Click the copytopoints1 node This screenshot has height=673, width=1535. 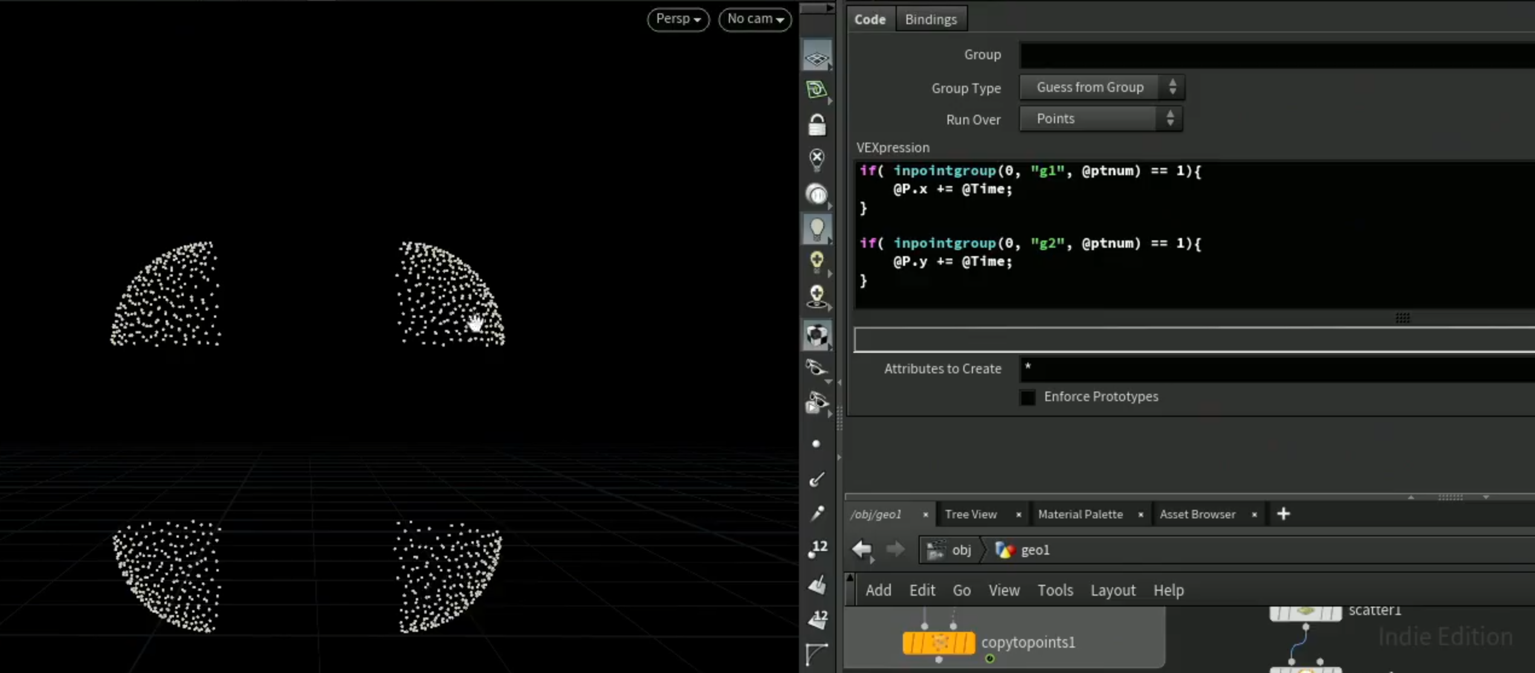point(939,642)
